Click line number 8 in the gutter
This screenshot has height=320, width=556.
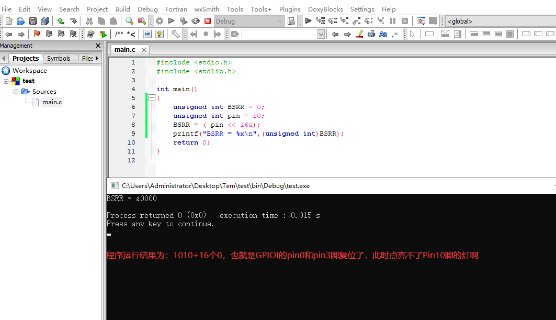click(x=133, y=125)
